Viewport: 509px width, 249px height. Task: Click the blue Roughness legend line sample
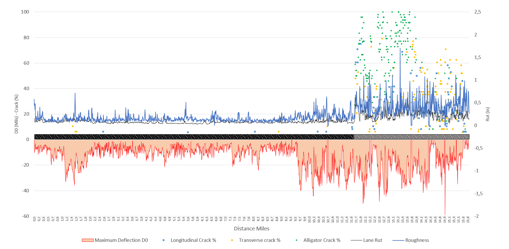click(x=398, y=240)
